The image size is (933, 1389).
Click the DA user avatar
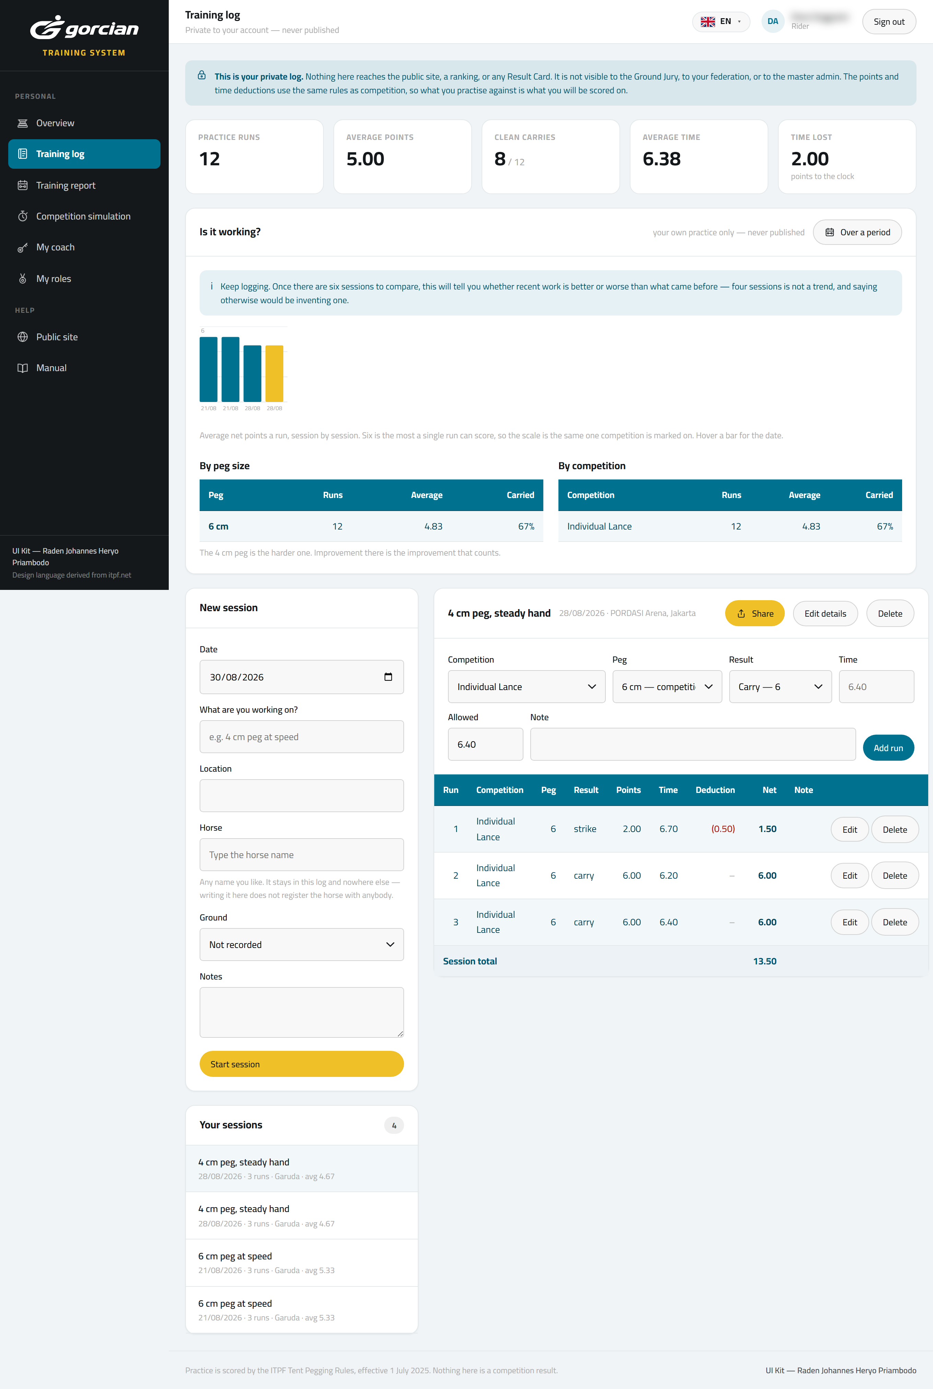coord(772,21)
